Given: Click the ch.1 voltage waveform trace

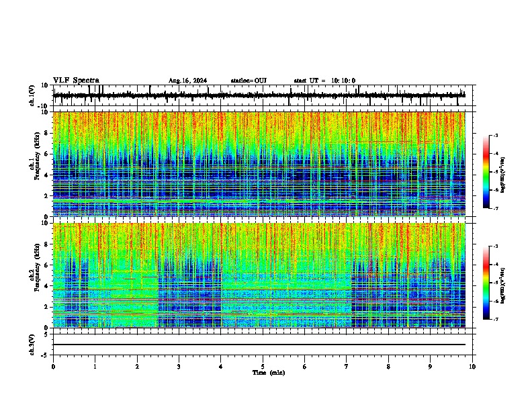Looking at the screenshot, I should 259,95.
